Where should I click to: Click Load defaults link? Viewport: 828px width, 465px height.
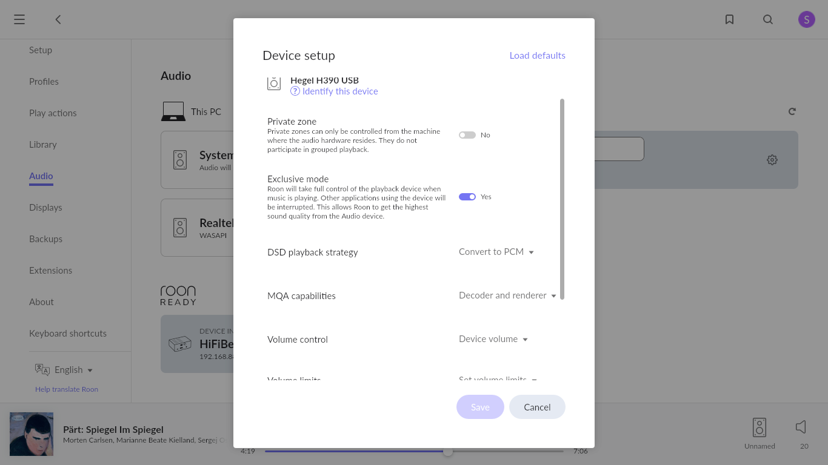(x=537, y=55)
